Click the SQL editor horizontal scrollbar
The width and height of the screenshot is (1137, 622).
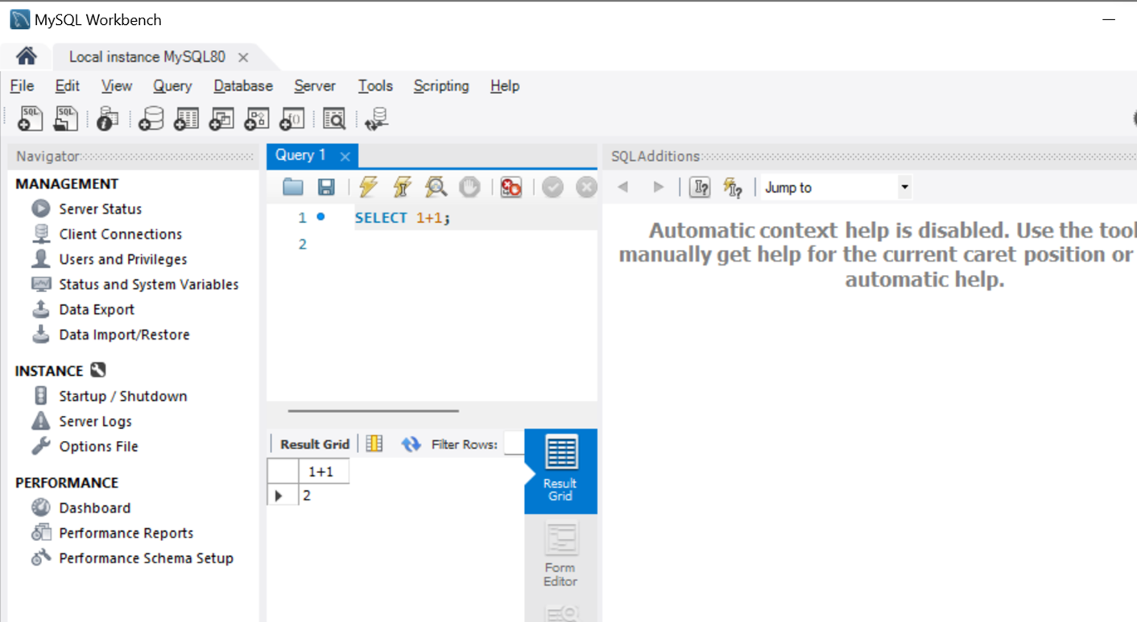(x=374, y=410)
